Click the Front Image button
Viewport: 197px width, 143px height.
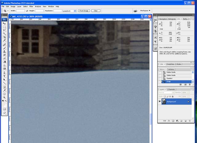coord(84,10)
